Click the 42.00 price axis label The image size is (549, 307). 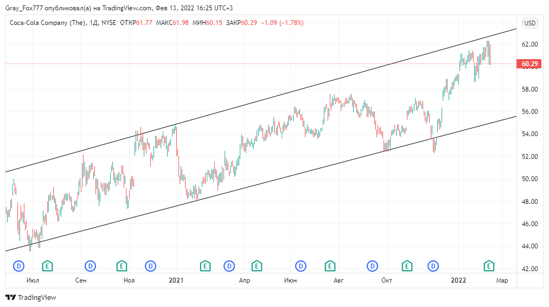coord(530,269)
